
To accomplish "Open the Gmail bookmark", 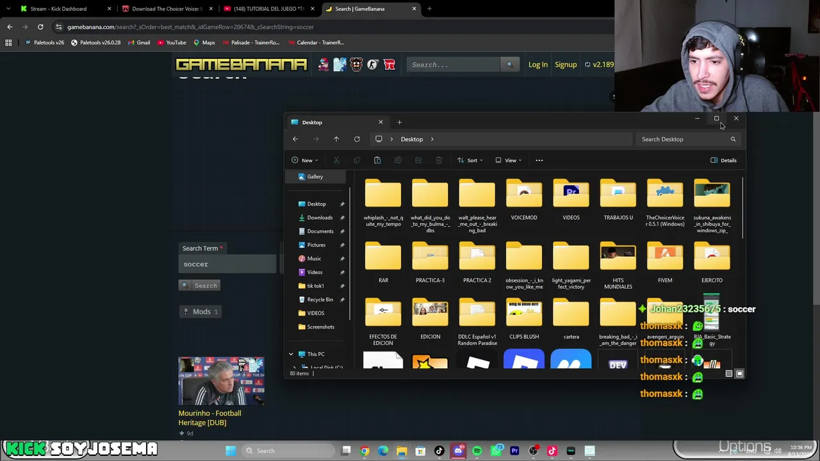I will (138, 42).
